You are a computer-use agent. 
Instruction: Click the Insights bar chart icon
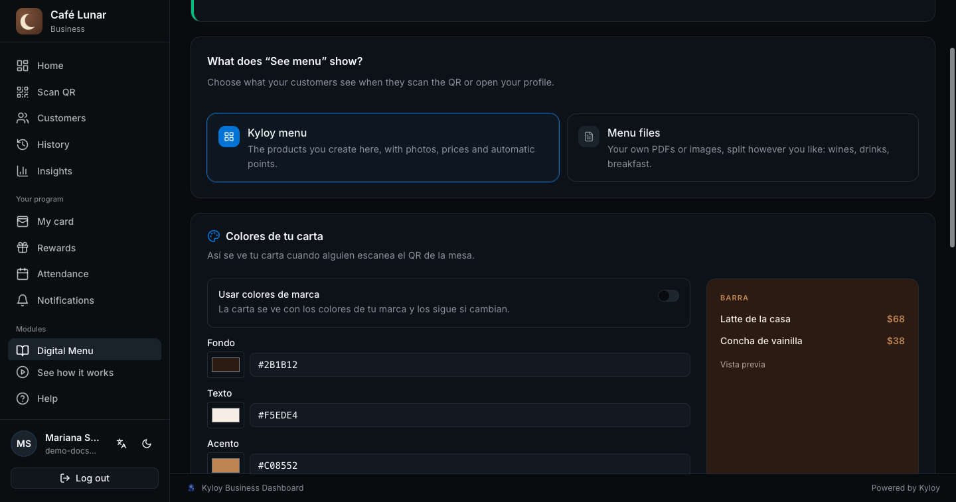click(23, 171)
